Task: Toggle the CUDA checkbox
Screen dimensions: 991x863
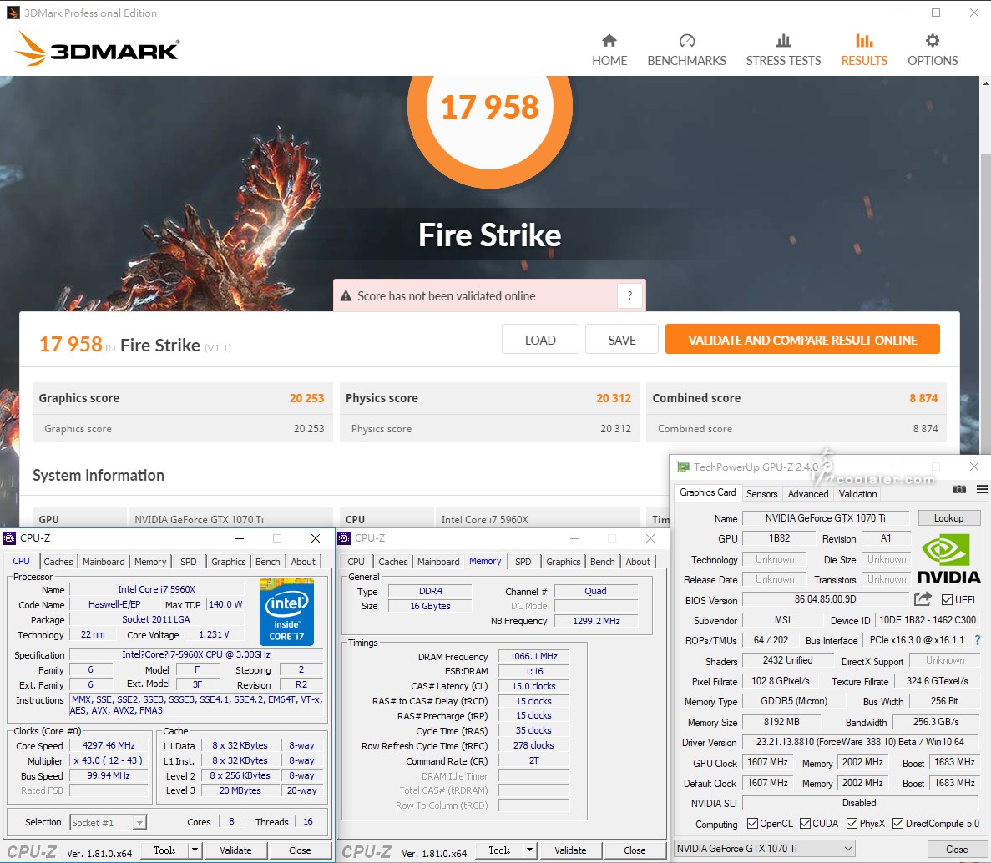Action: click(x=805, y=823)
